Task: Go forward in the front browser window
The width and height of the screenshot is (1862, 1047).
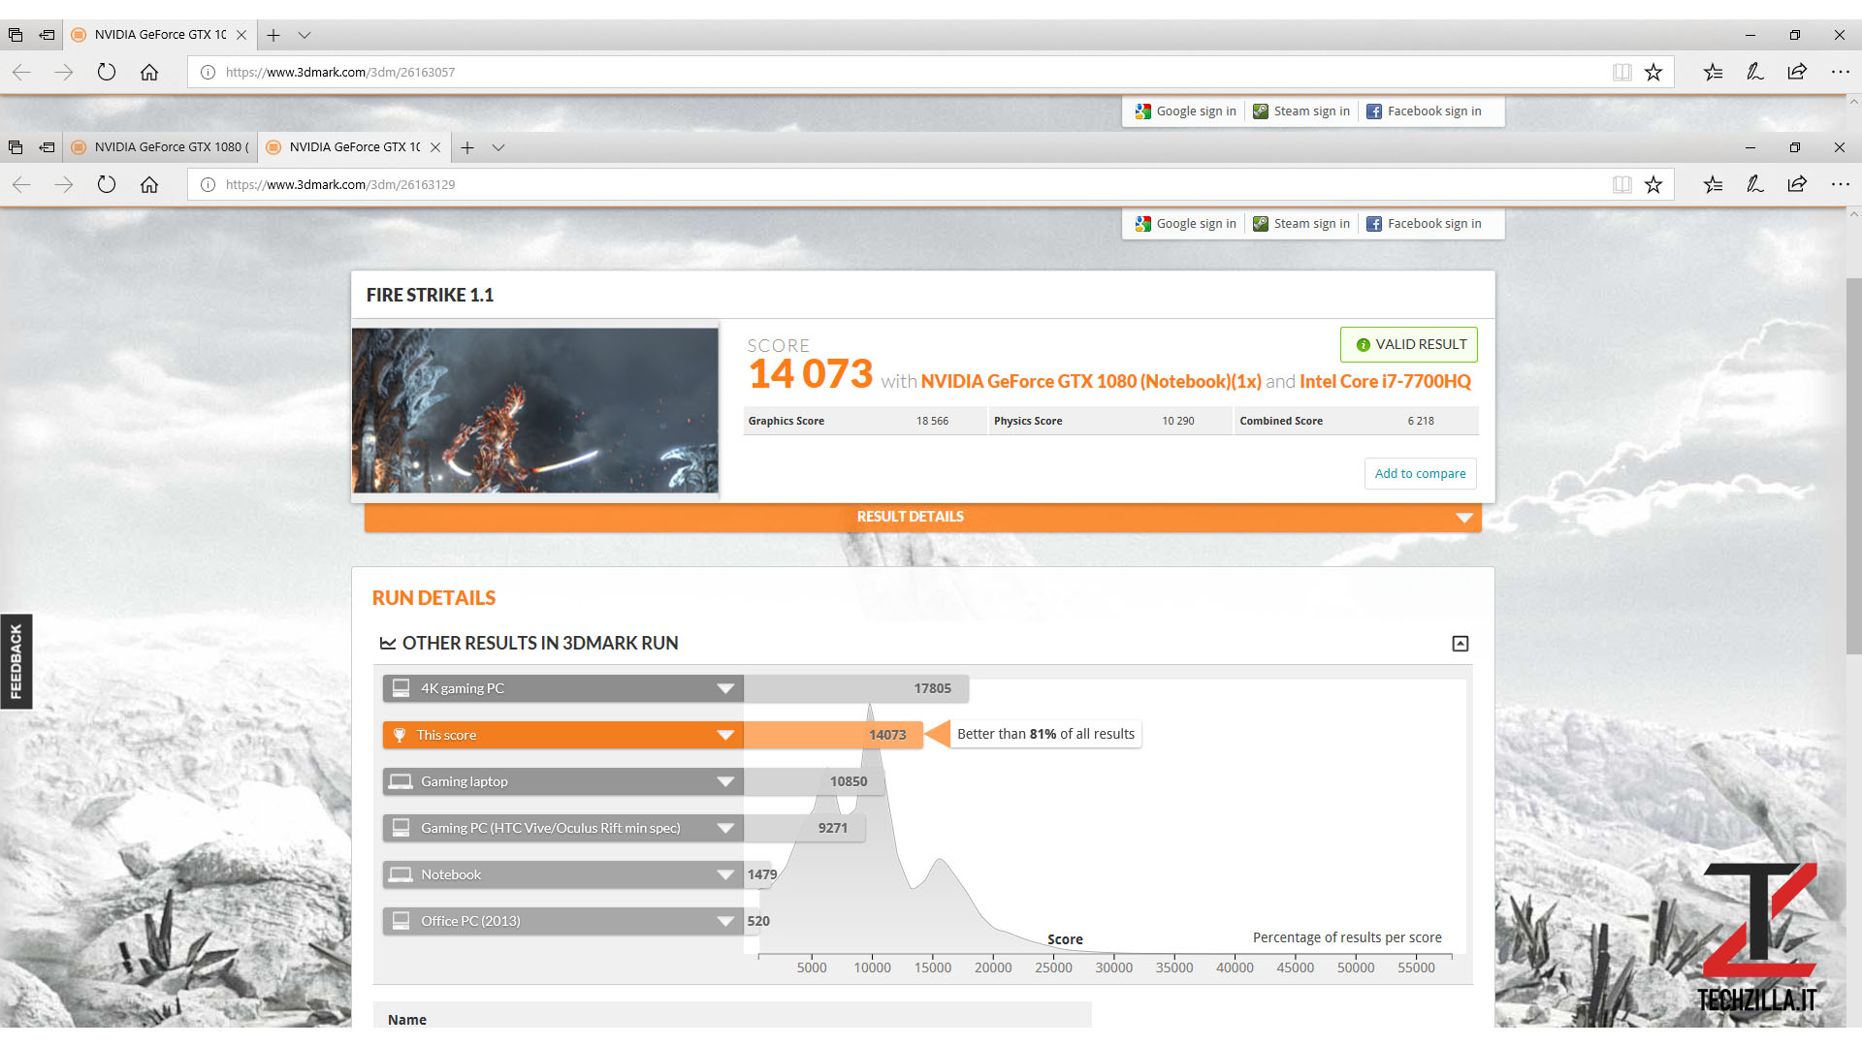Action: pos(64,184)
